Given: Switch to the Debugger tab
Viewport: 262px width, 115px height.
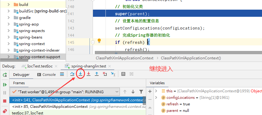Looking at the screenshot, I should (21, 75).
